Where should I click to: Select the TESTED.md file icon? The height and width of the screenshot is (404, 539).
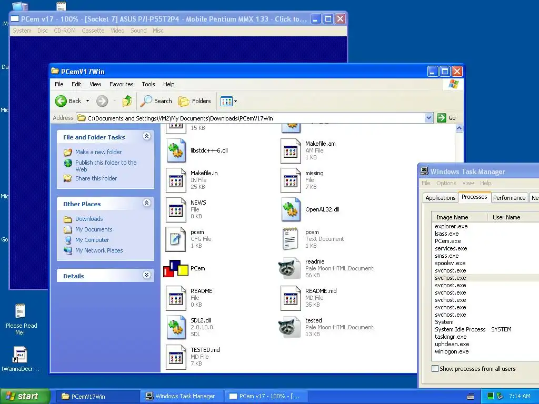176,357
